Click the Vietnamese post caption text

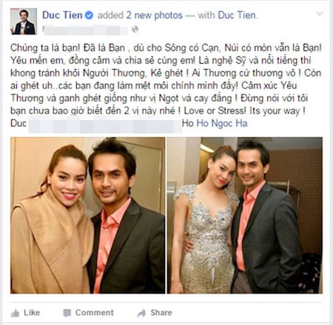click(x=166, y=79)
